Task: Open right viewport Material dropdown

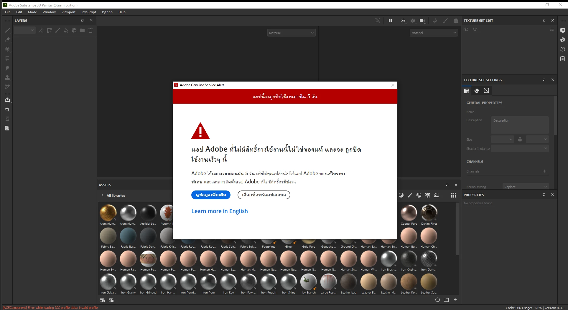Action: (x=434, y=33)
